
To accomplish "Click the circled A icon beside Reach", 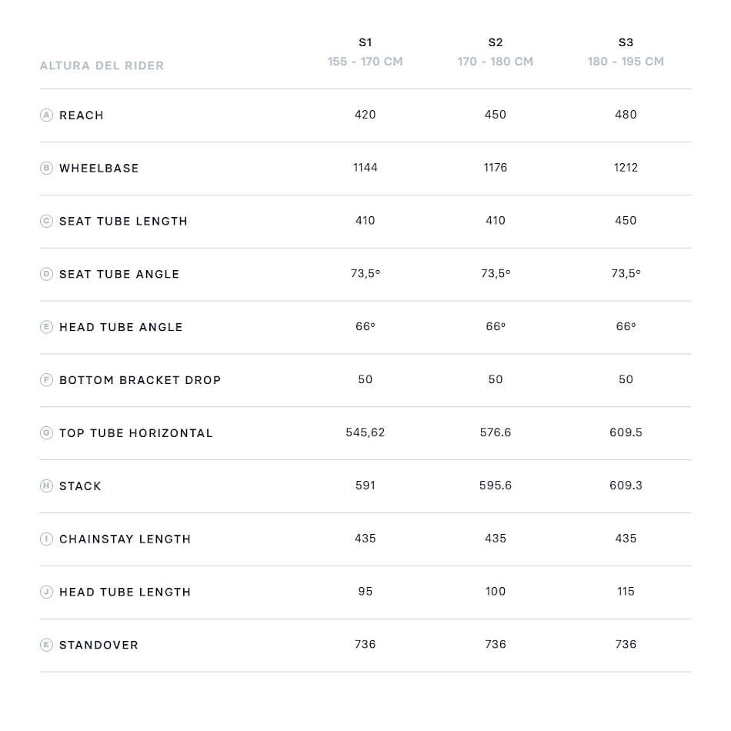I will tap(46, 115).
